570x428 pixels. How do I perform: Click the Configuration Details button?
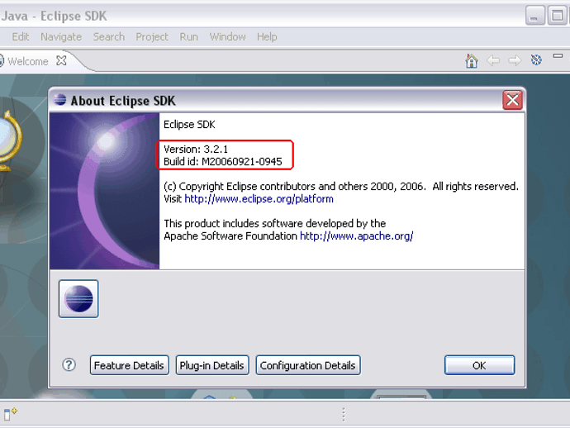[x=307, y=365]
